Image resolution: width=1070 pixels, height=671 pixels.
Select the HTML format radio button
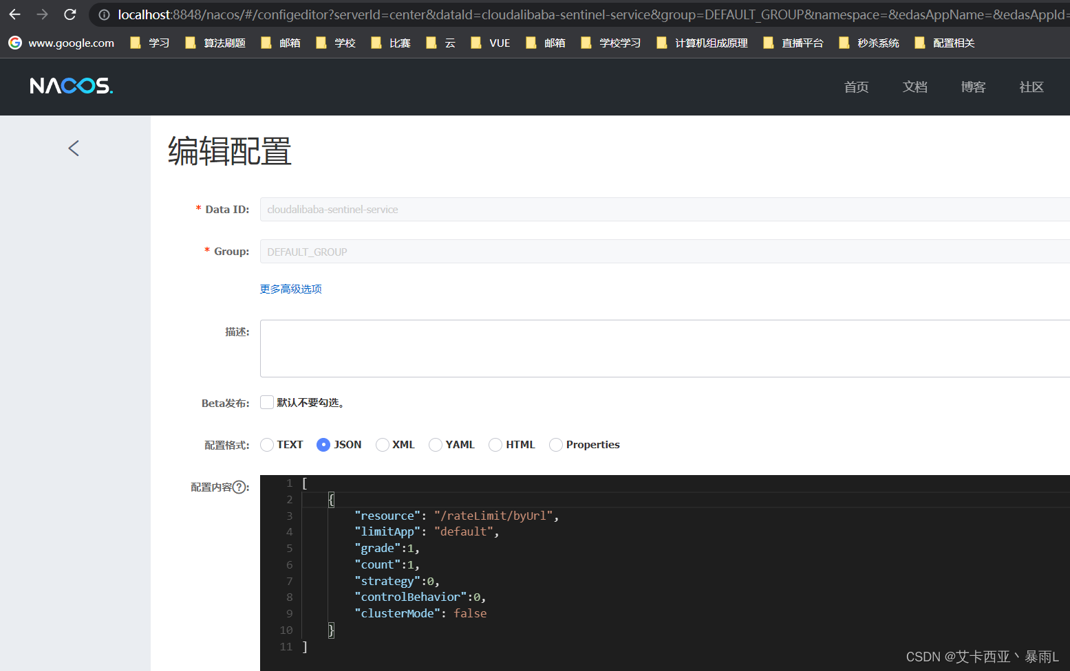(495, 445)
